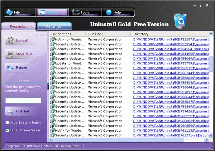This screenshot has width=215, height=151.
Task: Click the View menu window icon
Action: click(42, 13)
